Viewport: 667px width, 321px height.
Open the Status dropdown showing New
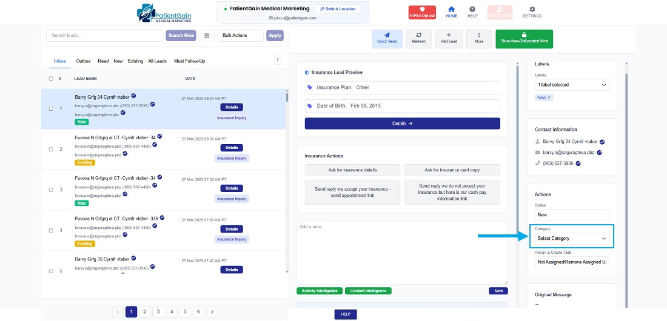[572, 215]
